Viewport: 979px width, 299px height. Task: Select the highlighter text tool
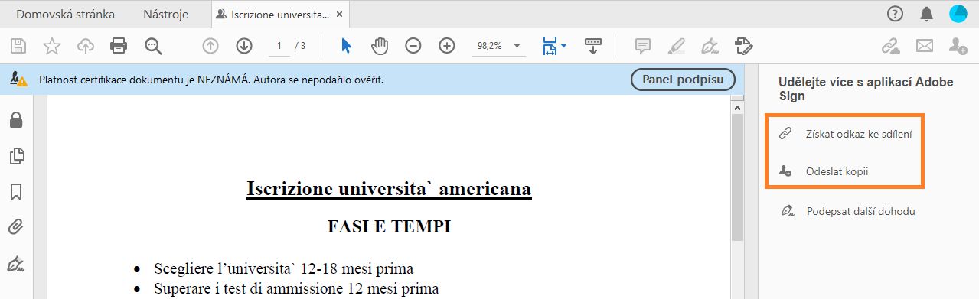pos(677,46)
